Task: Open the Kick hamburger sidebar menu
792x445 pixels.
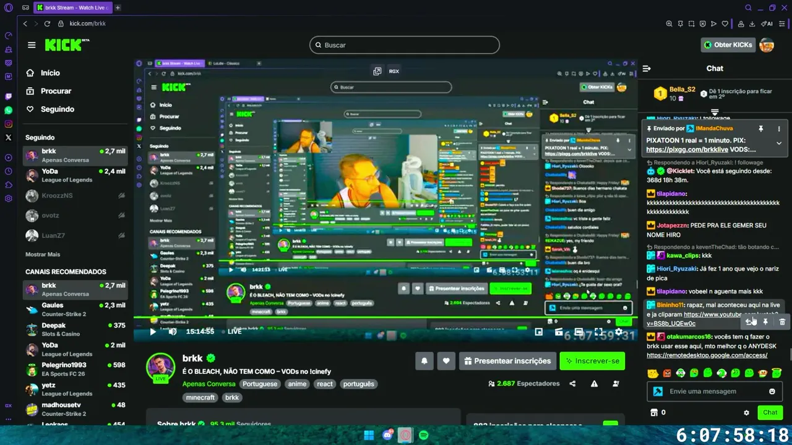Action: [x=32, y=45]
